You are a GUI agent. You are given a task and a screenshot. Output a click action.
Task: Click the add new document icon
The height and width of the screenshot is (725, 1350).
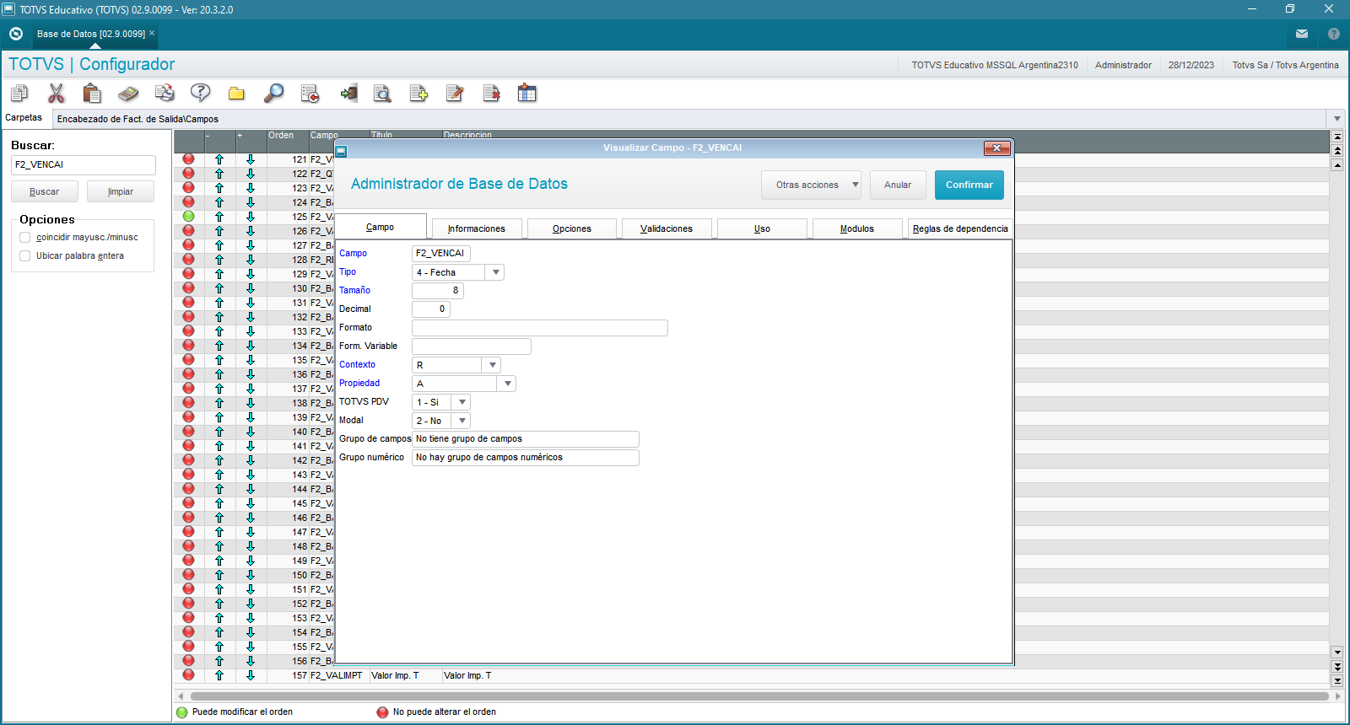(x=418, y=93)
